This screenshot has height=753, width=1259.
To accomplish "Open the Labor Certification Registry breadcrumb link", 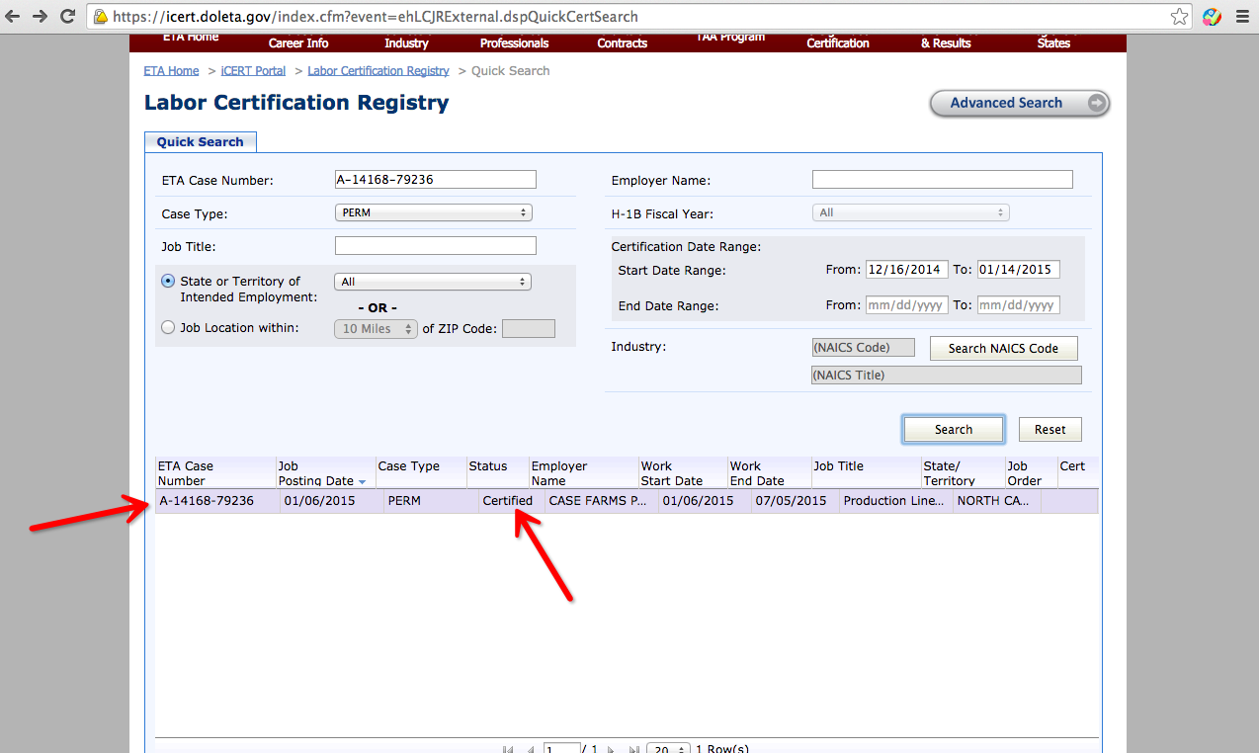I will [x=378, y=71].
